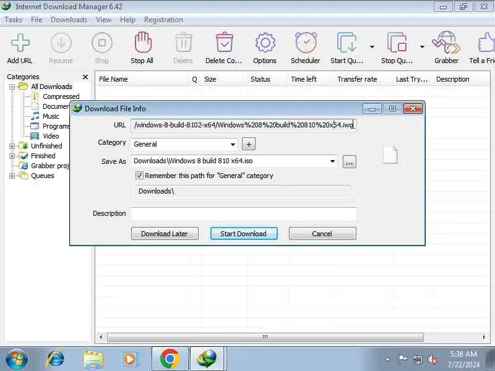Sort by Transfer rate column header
This screenshot has height=371, width=495.
click(357, 79)
